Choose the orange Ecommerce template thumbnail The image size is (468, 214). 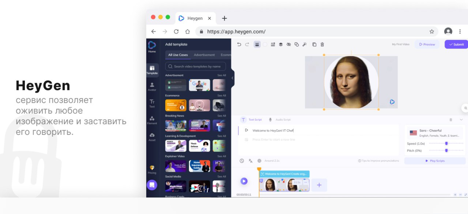(x=175, y=105)
